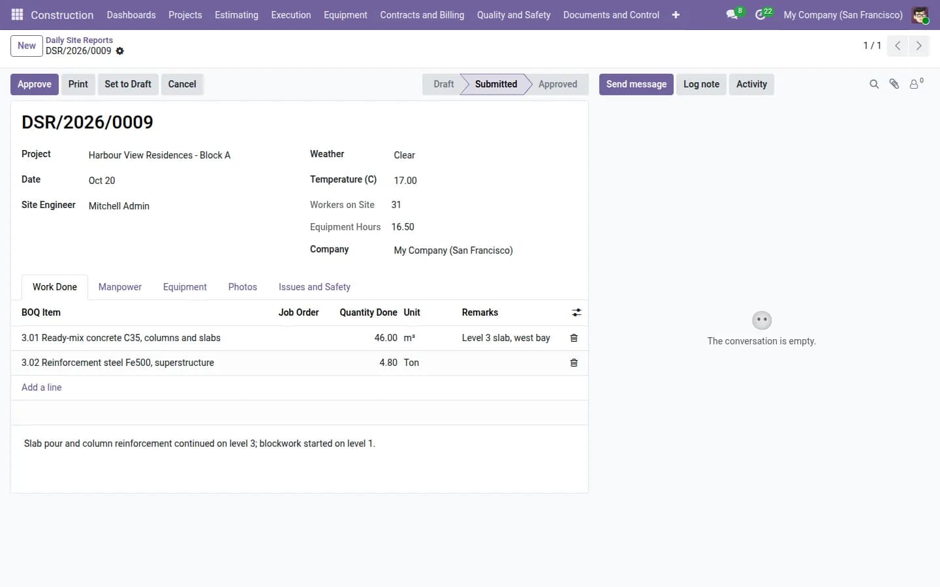Open the Dashboards menu
The width and height of the screenshot is (940, 587).
tap(131, 14)
